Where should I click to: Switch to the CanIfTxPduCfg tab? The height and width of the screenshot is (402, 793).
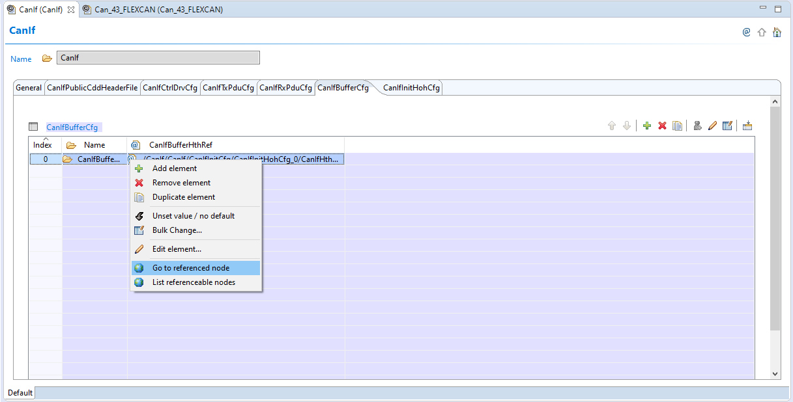[228, 87]
